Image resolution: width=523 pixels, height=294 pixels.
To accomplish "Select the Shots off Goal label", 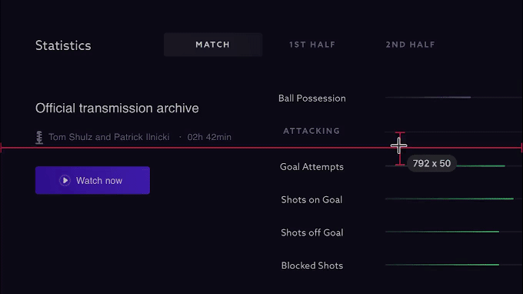I will click(311, 232).
